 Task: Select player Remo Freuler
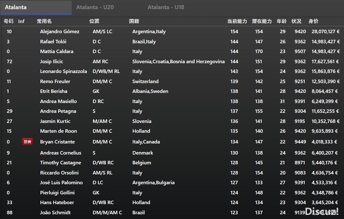click(55, 82)
